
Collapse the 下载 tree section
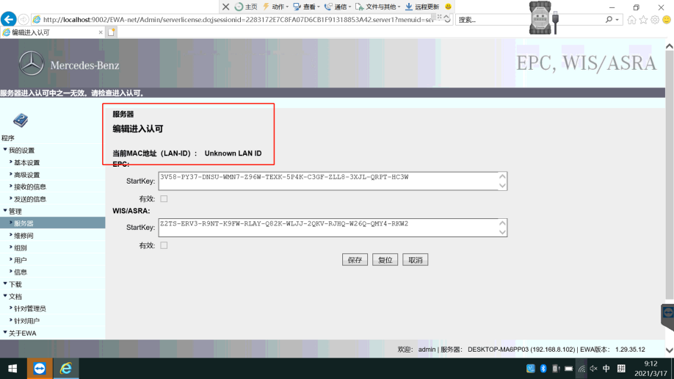[5, 284]
